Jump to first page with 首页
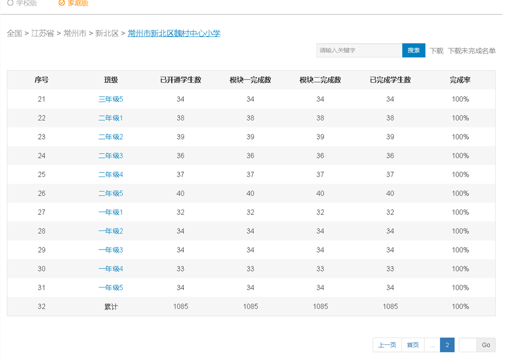Viewport: 512px width, 359px height. coord(412,345)
